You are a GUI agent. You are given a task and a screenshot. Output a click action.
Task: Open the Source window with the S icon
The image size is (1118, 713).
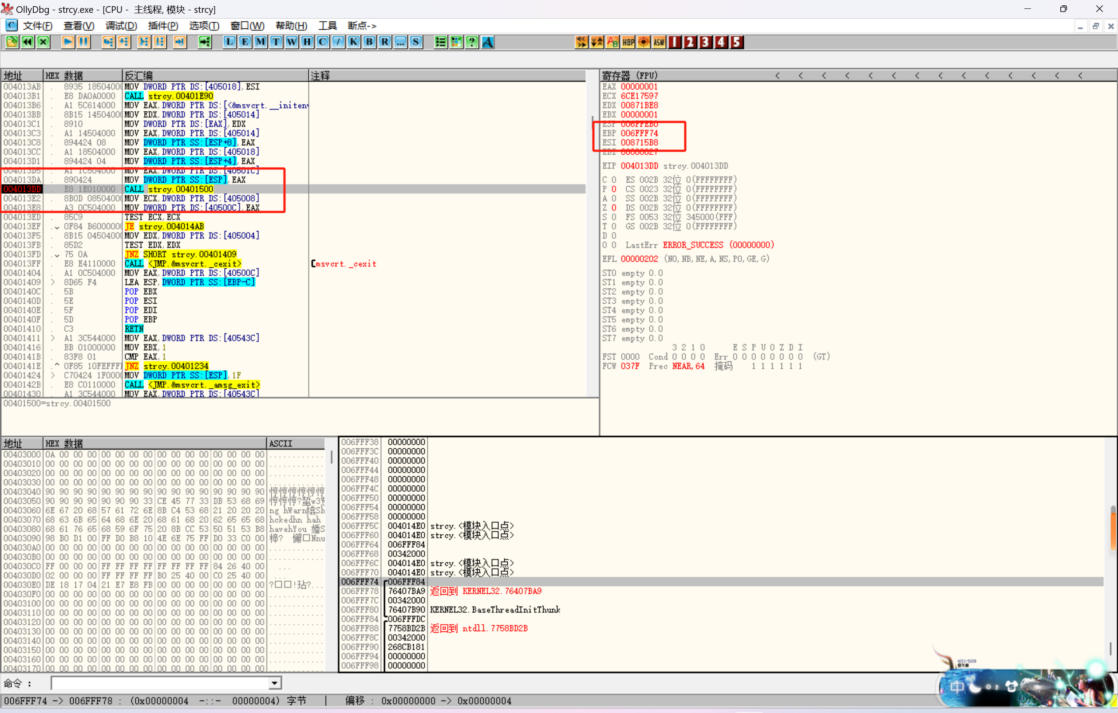pyautogui.click(x=416, y=42)
